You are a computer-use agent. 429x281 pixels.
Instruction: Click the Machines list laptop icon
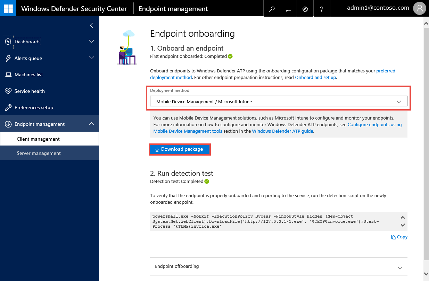coord(8,75)
